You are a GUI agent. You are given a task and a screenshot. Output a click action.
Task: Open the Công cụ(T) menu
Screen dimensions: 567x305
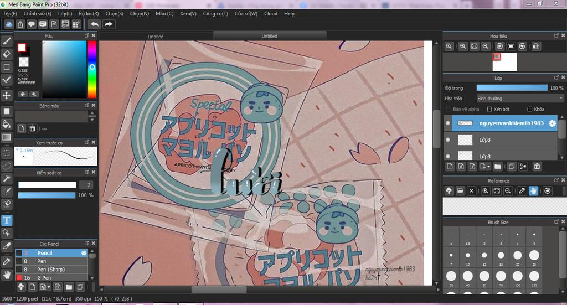215,14
